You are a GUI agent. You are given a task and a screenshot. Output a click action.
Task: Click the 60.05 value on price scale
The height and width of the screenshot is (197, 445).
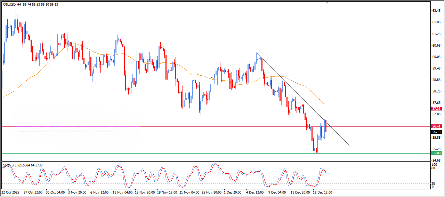click(x=436, y=57)
